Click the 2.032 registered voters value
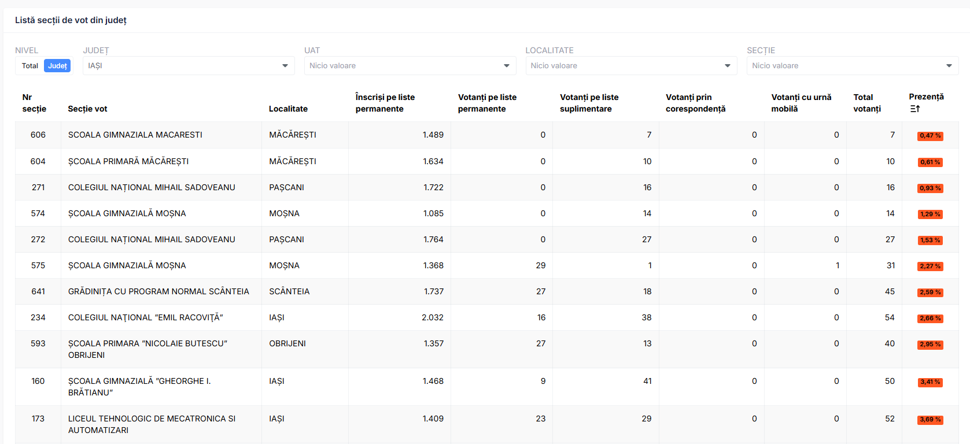This screenshot has height=444, width=970. 433,317
